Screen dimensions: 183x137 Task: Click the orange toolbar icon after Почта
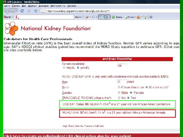[138, 17]
